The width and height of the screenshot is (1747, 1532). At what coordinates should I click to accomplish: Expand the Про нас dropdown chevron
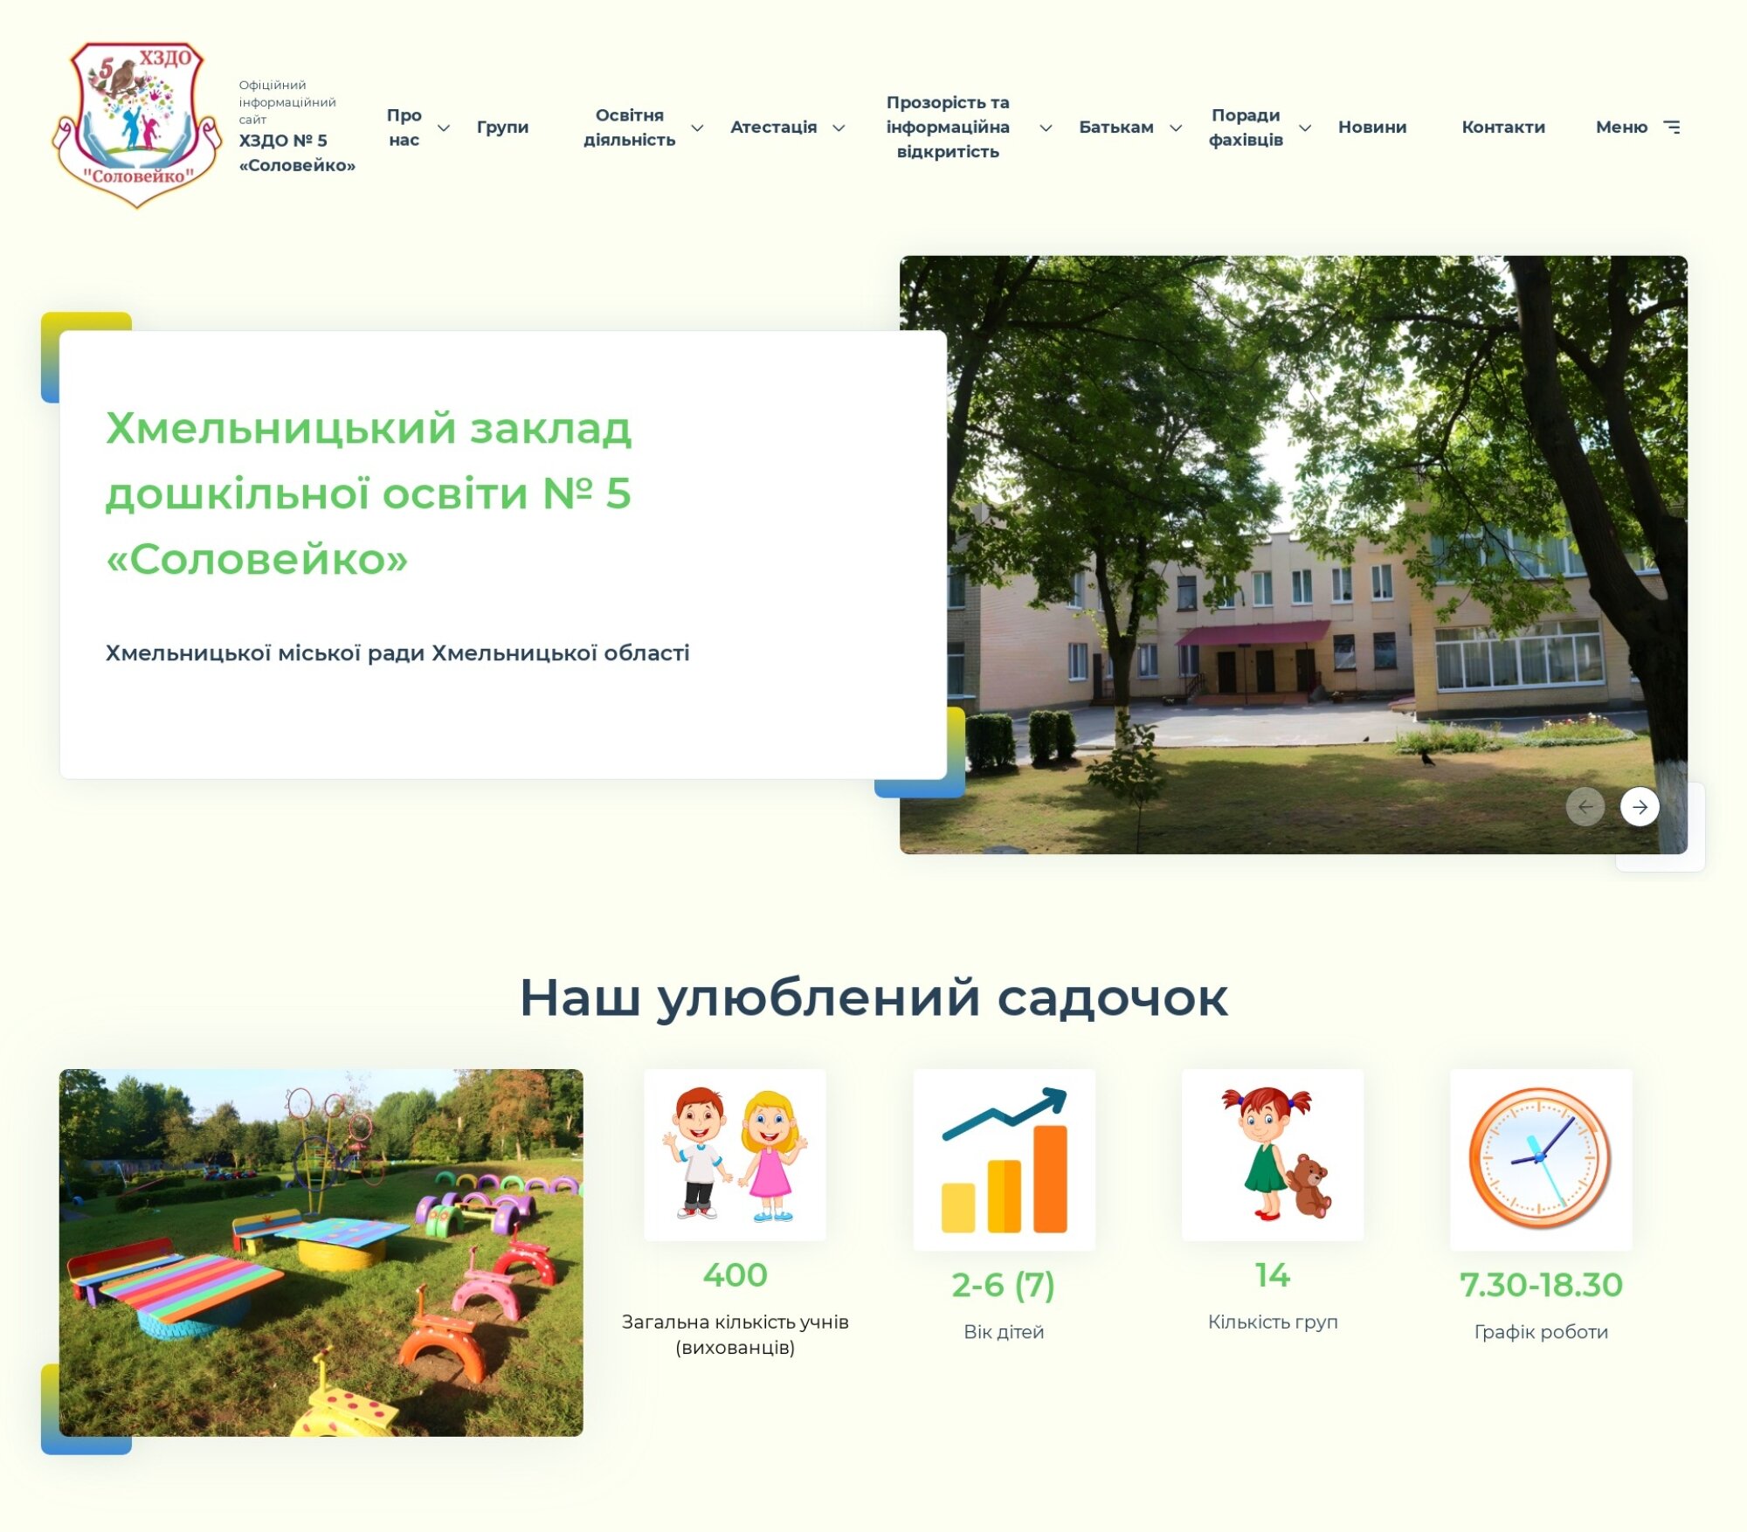[x=444, y=128]
